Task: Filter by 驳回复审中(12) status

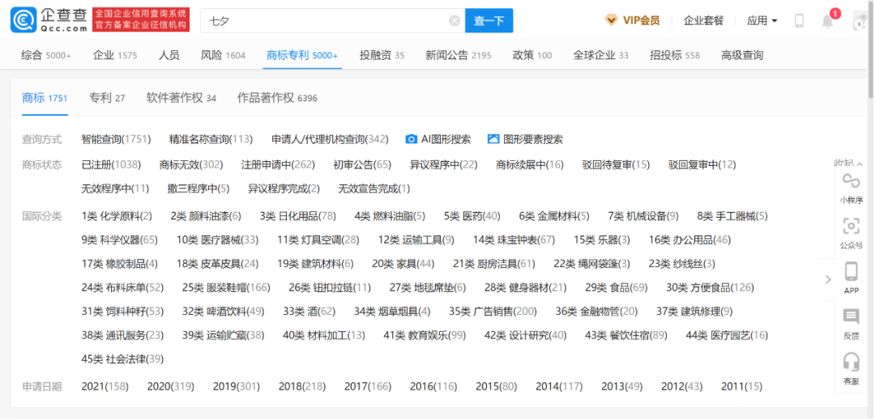Action: point(702,165)
